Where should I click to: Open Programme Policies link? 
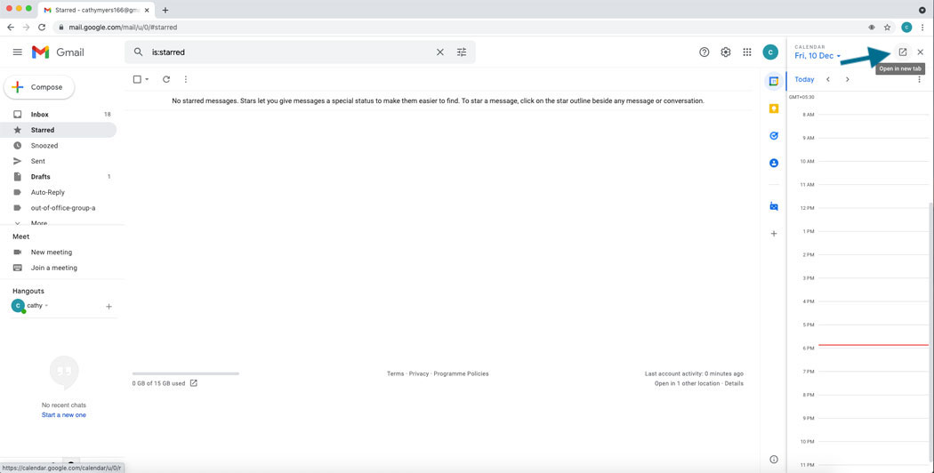tap(461, 373)
